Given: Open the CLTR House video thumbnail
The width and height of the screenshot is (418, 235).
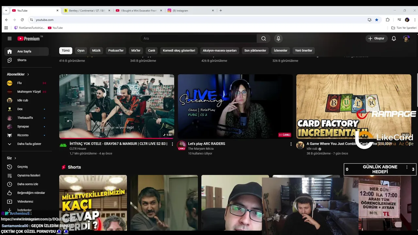Looking at the screenshot, I should point(117,106).
